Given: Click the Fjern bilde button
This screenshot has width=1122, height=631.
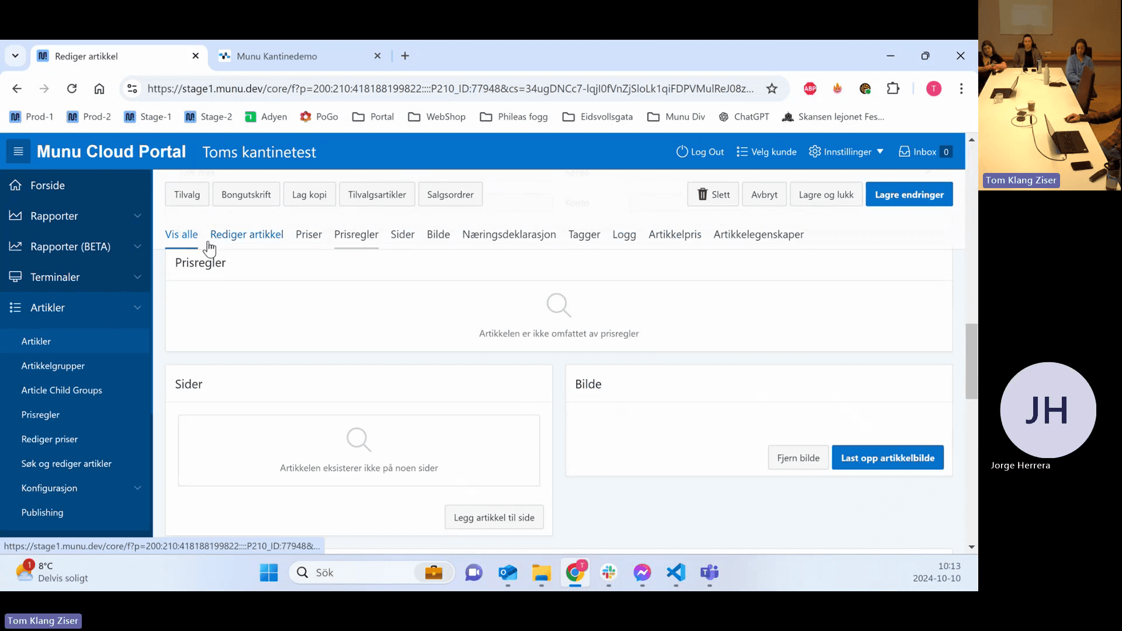Looking at the screenshot, I should pyautogui.click(x=798, y=458).
